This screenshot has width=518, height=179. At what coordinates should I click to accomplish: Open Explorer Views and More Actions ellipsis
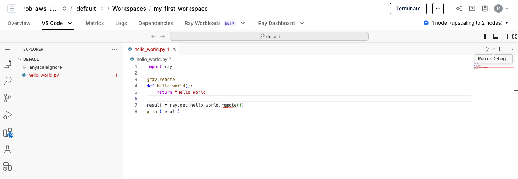point(114,49)
